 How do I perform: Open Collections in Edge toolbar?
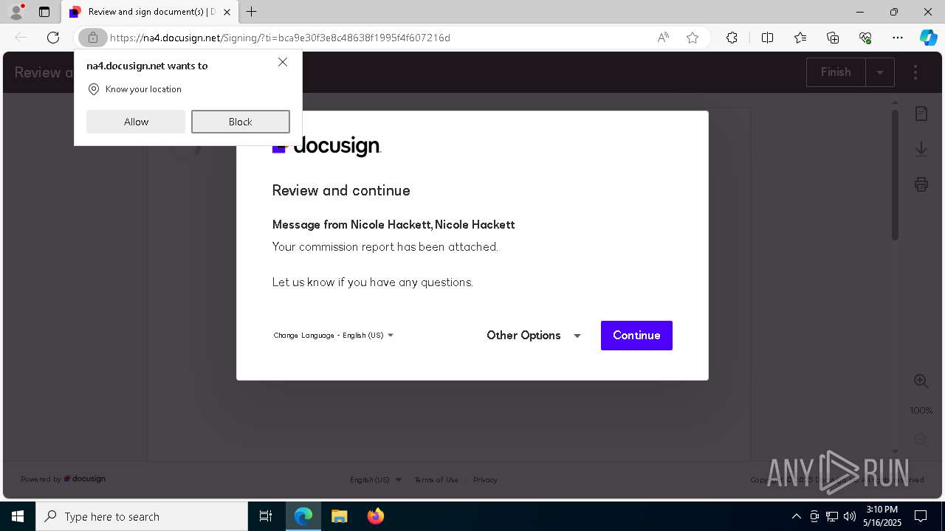(833, 38)
